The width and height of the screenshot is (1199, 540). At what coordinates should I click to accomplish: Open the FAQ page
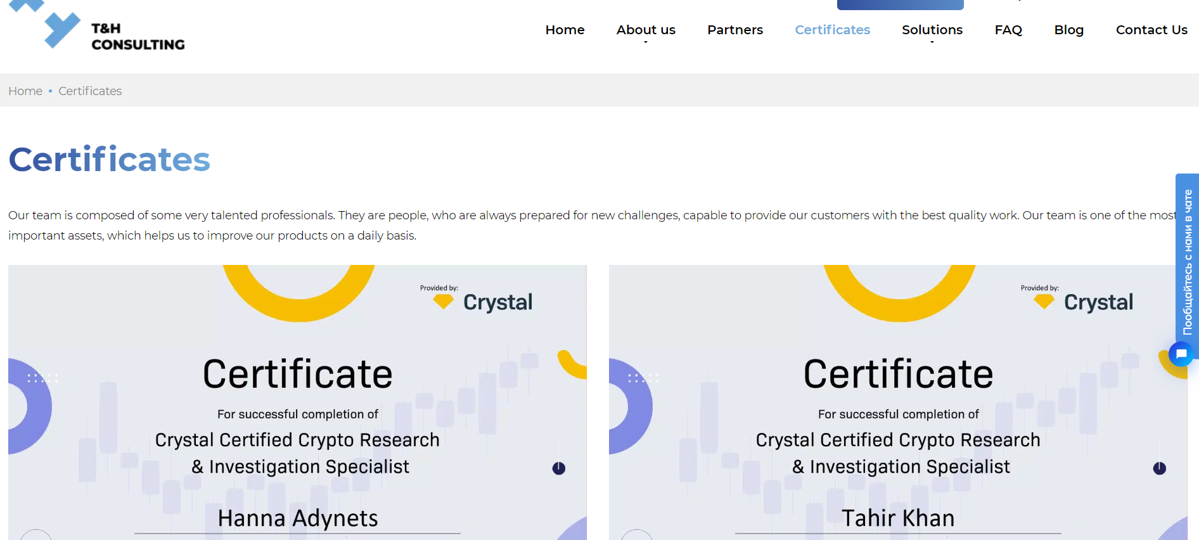tap(1008, 30)
